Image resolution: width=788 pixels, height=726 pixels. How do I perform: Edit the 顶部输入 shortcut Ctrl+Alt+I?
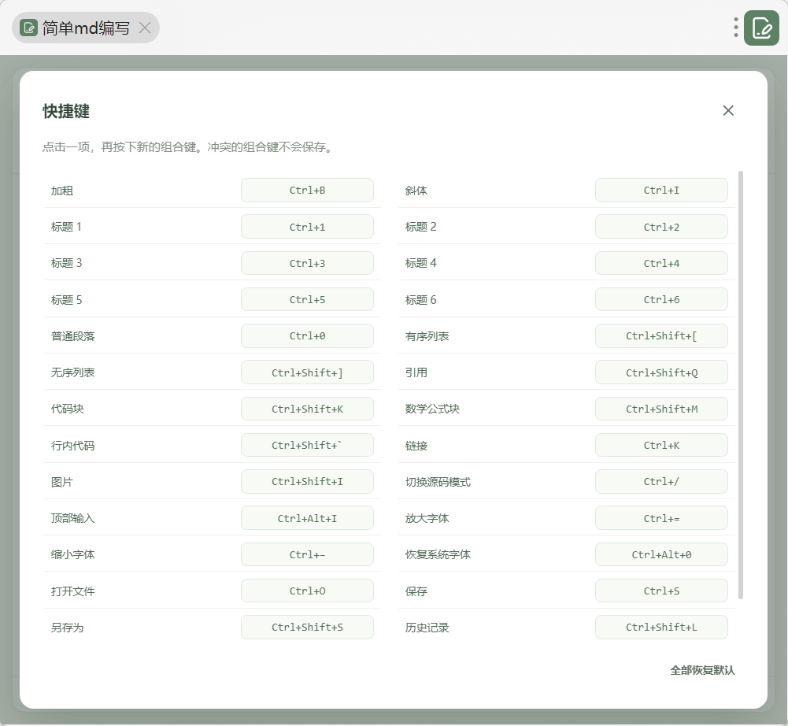click(307, 518)
